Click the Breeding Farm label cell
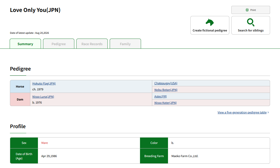The height and width of the screenshot is (168, 280). (x=154, y=156)
